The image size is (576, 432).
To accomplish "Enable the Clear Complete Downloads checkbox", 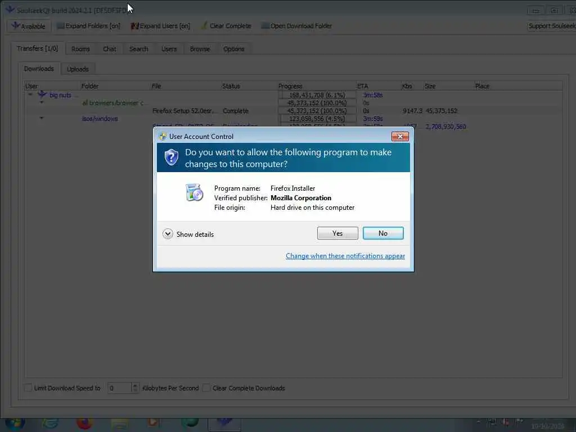I will point(206,388).
